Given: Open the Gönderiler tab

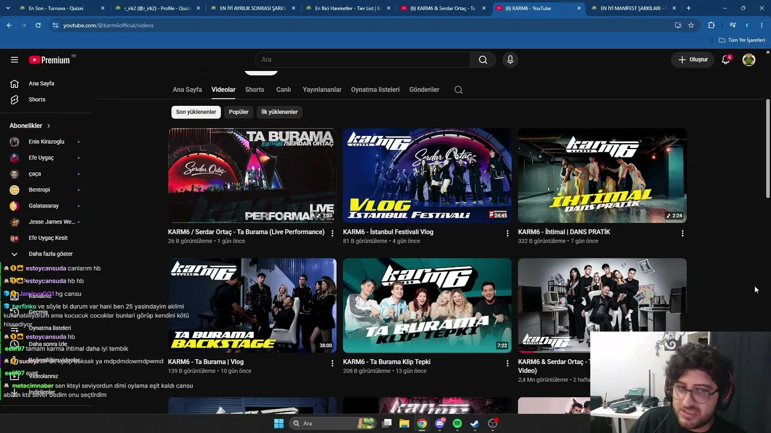Looking at the screenshot, I should point(424,90).
